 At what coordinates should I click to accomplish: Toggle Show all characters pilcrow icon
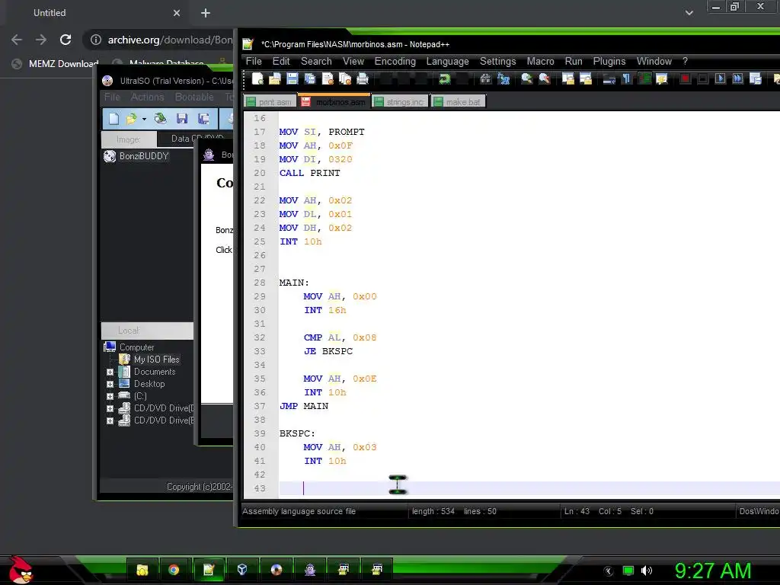[626, 78]
